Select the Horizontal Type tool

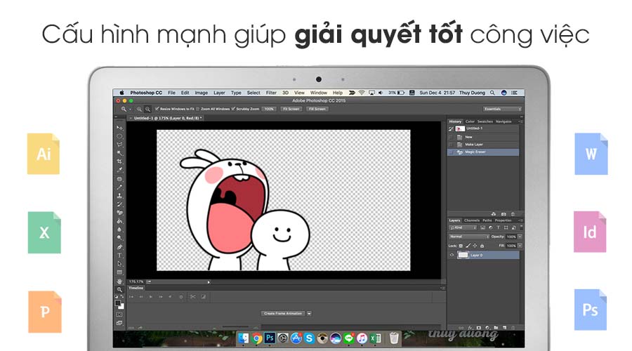coord(120,255)
